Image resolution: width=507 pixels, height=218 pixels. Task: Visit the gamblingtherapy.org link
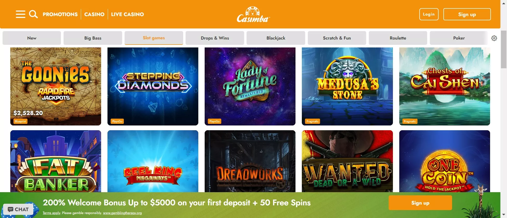coord(122,213)
